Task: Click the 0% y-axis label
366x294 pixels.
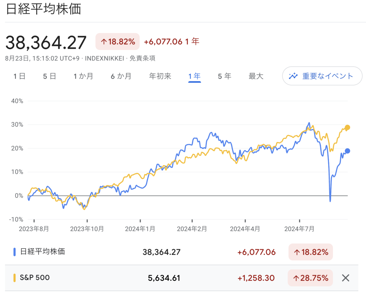Action: 19,195
